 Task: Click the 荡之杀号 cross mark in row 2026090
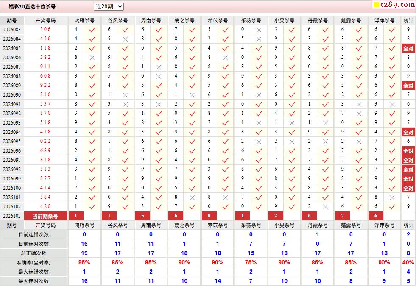click(193, 95)
